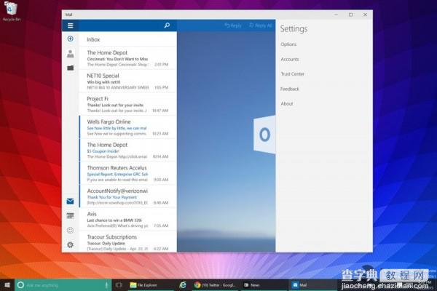The height and width of the screenshot is (291, 437).
Task: Open The Home Depot $5 Coupon email
Action: click(127, 151)
